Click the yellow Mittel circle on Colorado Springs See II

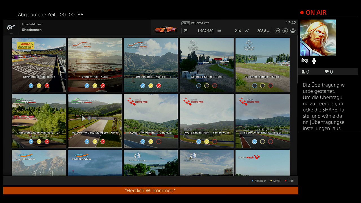tap(262, 86)
